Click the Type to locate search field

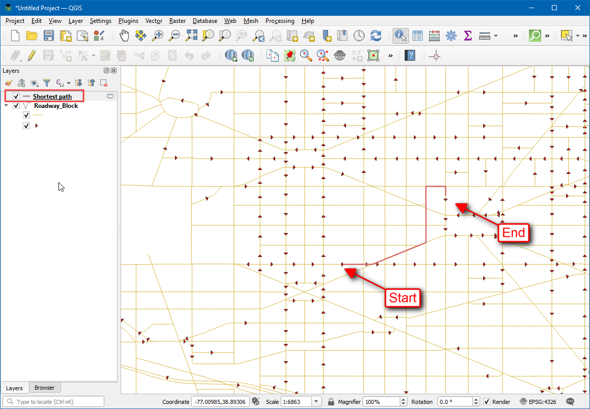[x=53, y=402]
